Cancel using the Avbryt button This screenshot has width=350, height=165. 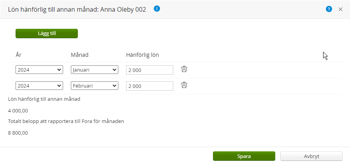[311, 156]
